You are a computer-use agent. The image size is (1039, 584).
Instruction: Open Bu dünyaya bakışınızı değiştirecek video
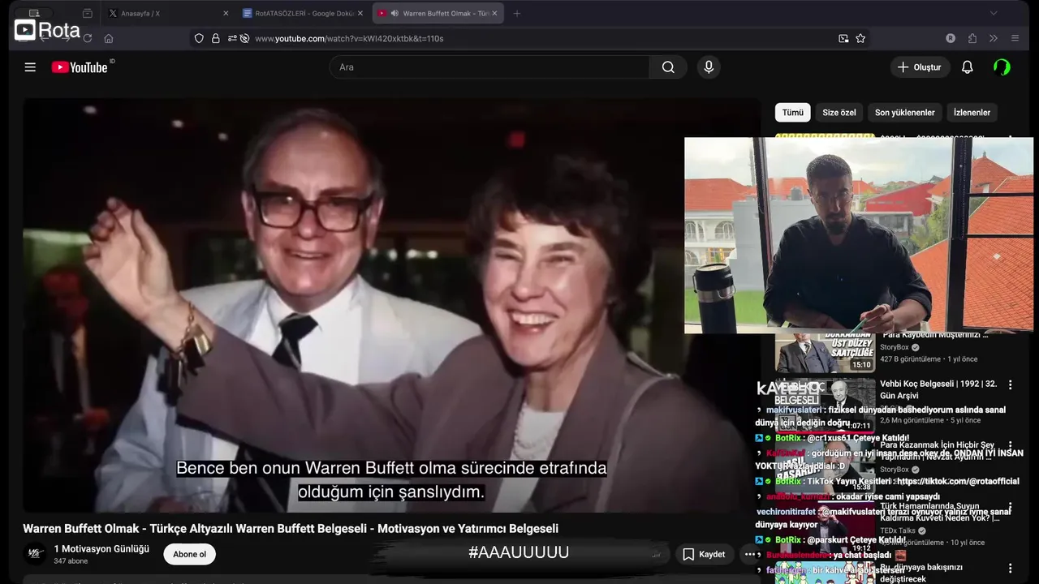(921, 573)
